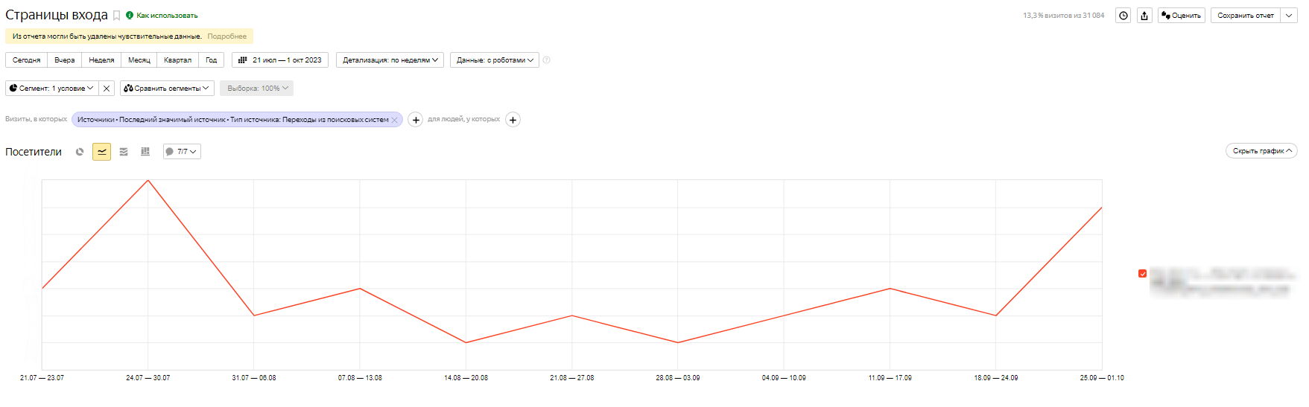Bookmark the Страницы входа report
The width and height of the screenshot is (1309, 407).
point(116,16)
